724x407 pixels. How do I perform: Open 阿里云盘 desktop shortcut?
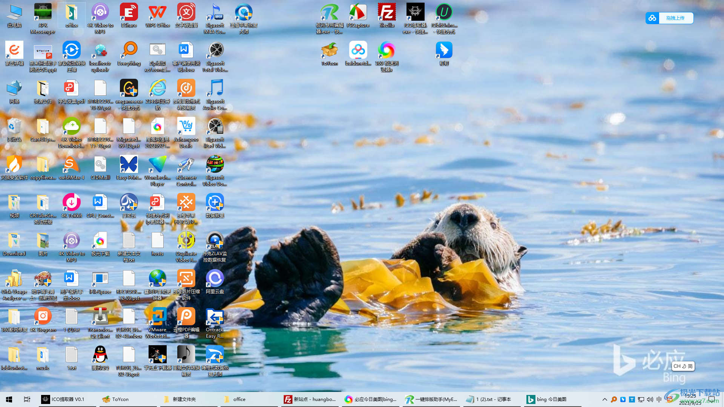(215, 282)
